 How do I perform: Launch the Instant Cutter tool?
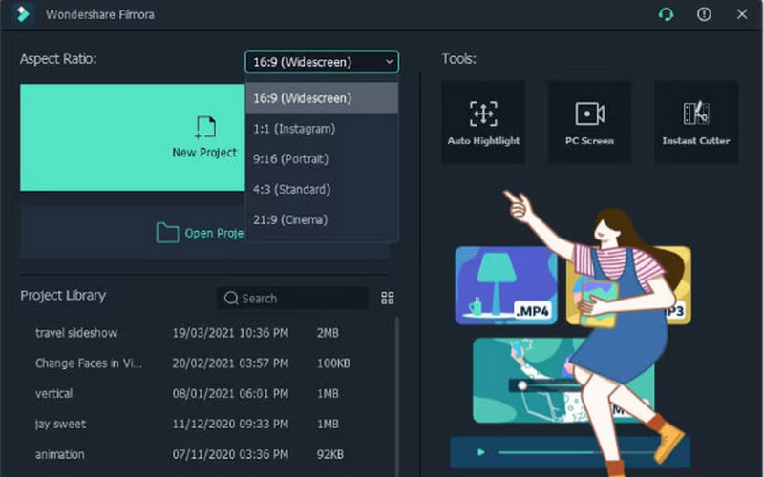(695, 114)
